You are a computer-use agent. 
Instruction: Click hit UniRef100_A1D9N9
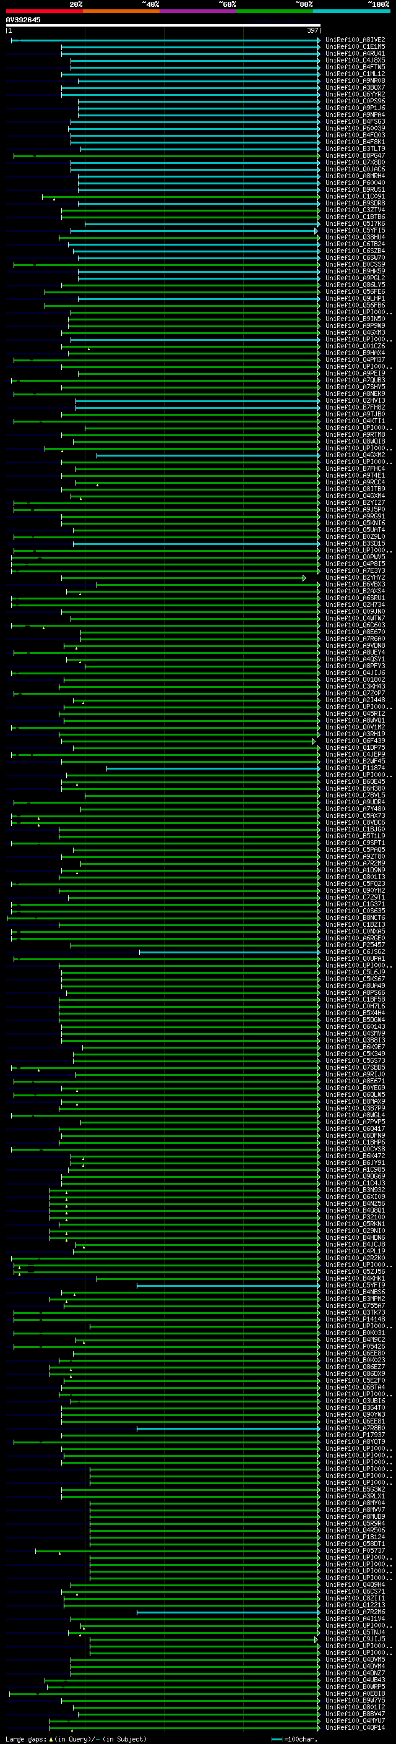coord(355,870)
